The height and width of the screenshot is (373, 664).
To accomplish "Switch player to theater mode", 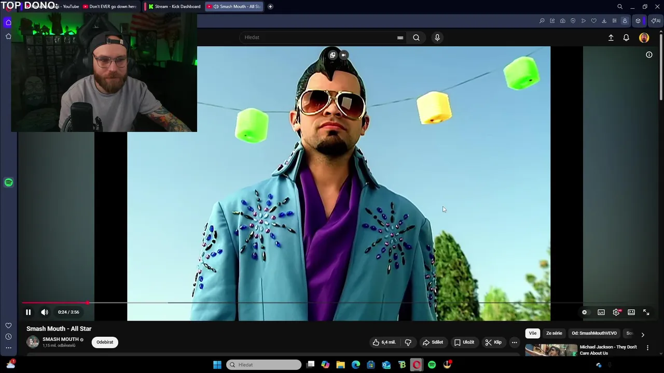I will pos(631,312).
